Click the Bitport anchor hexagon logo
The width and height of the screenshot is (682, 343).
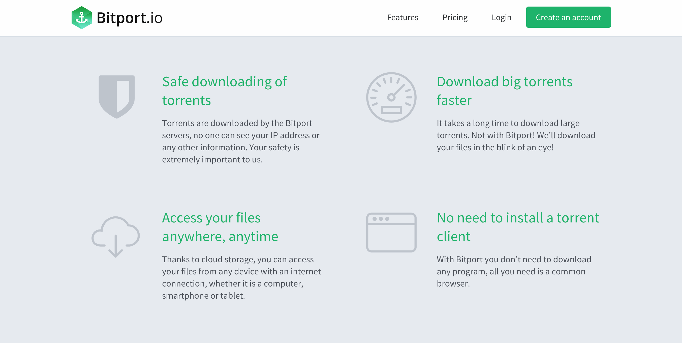click(82, 17)
